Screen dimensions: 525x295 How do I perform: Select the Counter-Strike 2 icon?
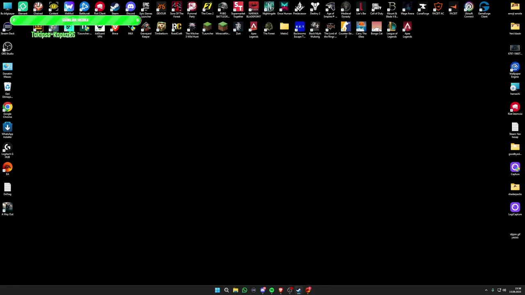point(346,30)
